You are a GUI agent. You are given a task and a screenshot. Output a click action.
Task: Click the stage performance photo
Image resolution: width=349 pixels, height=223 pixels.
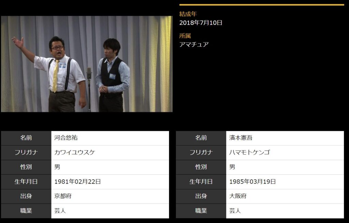click(x=87, y=64)
